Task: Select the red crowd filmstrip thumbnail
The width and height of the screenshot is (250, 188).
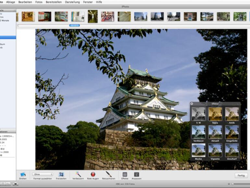Action: point(107,17)
